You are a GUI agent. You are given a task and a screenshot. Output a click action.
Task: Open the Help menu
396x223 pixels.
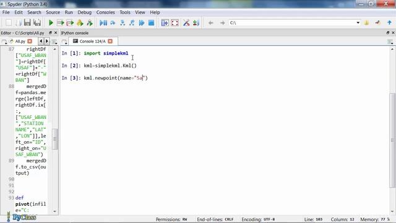pos(155,12)
